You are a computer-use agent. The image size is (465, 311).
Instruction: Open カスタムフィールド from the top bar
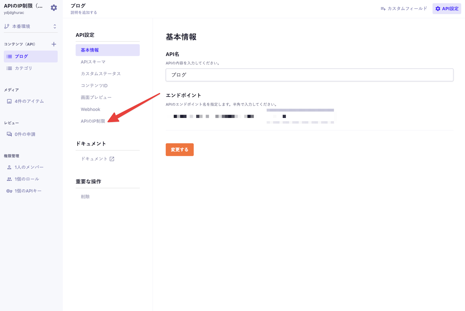point(404,9)
